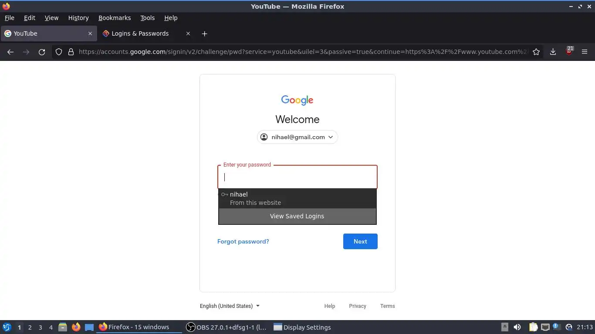This screenshot has height=334, width=595.
Task: Close the Logins & Passwords tab
Action: [188, 33]
